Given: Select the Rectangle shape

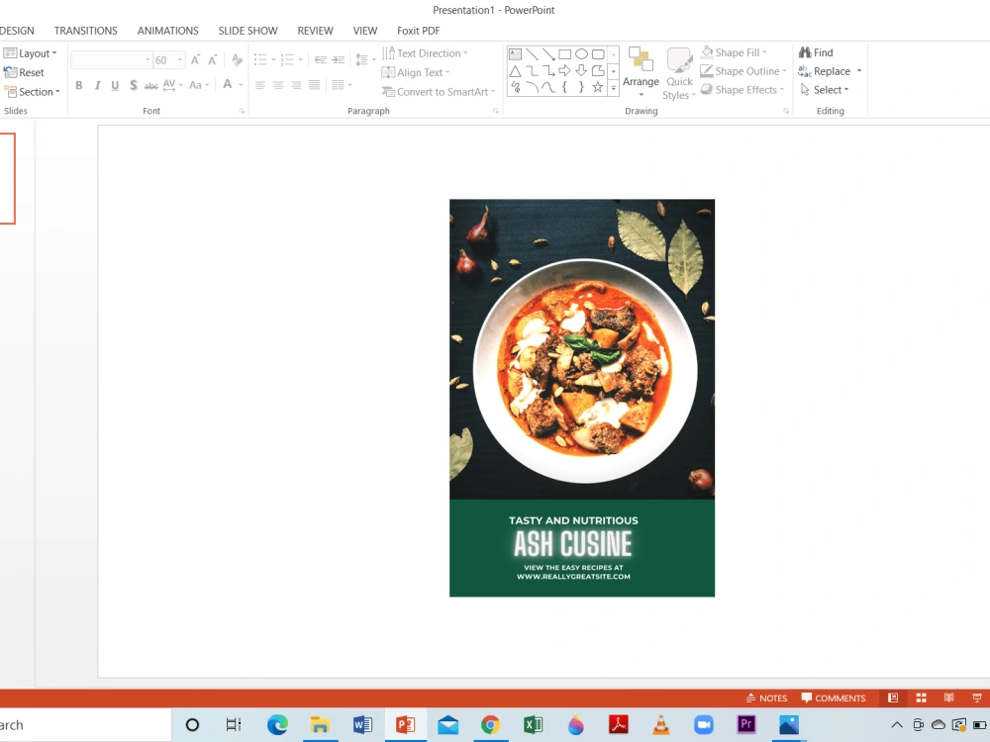Looking at the screenshot, I should click(564, 54).
